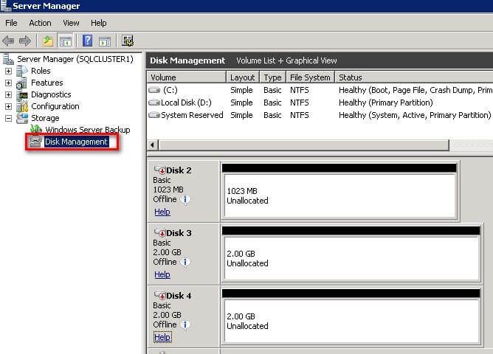Click the Up One Level folder icon
Image resolution: width=493 pixels, height=354 pixels.
[48, 41]
